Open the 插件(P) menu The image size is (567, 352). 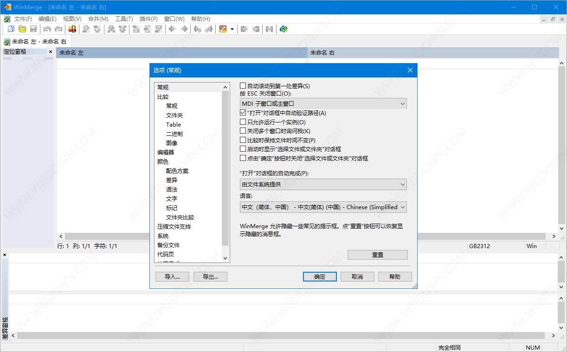(148, 19)
